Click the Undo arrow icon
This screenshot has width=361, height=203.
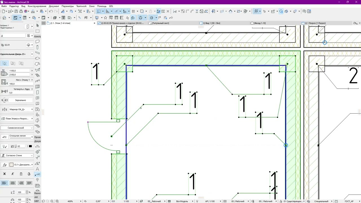tap(51, 11)
